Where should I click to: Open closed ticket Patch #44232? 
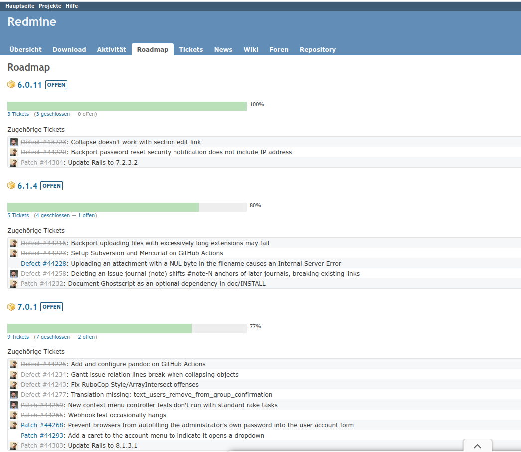click(42, 284)
